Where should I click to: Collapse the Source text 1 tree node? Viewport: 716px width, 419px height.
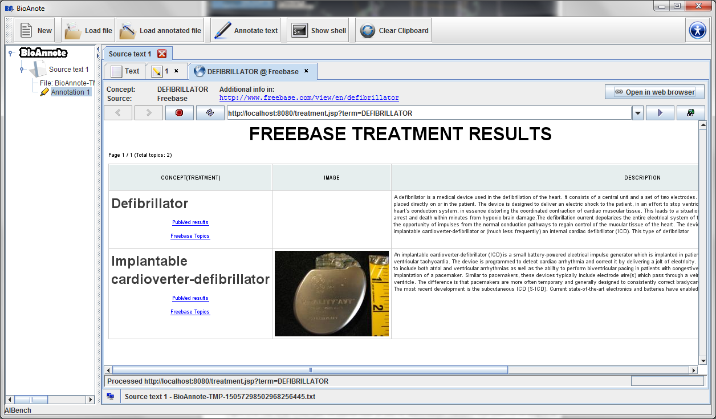click(x=22, y=70)
